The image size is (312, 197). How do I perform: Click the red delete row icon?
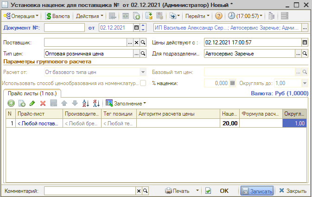pos(43,103)
